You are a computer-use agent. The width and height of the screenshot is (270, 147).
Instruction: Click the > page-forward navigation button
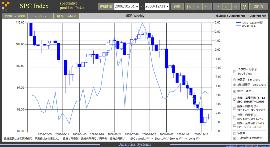coord(226,7)
